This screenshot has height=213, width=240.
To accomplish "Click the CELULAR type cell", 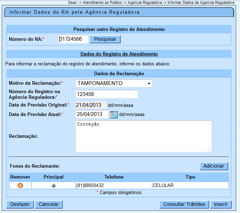I will (190, 185).
